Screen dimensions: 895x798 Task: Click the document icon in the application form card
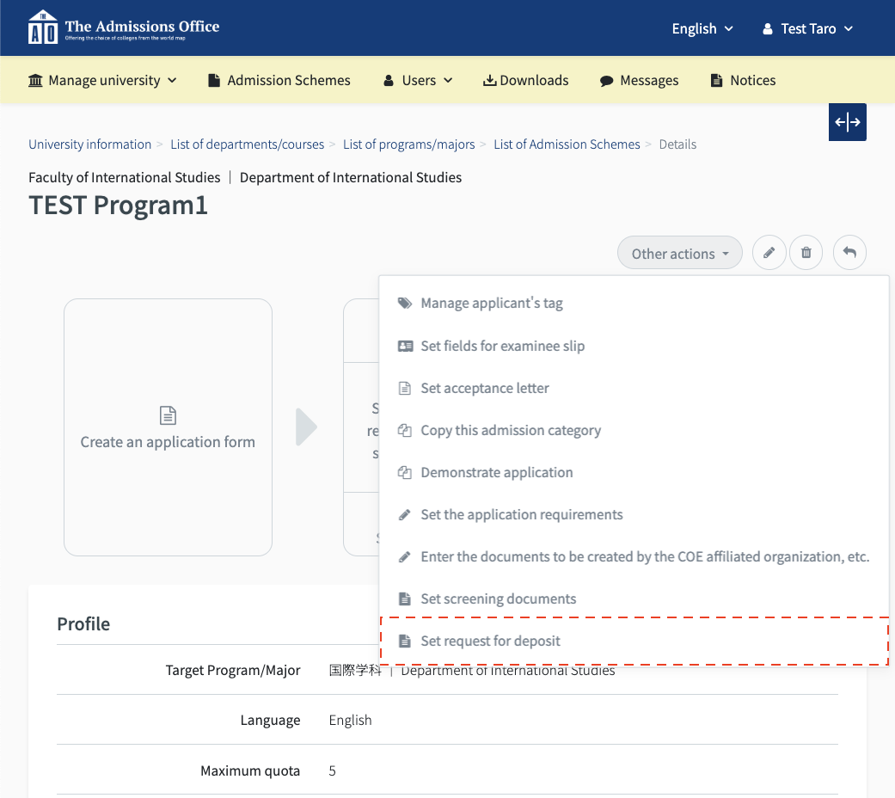pos(168,415)
